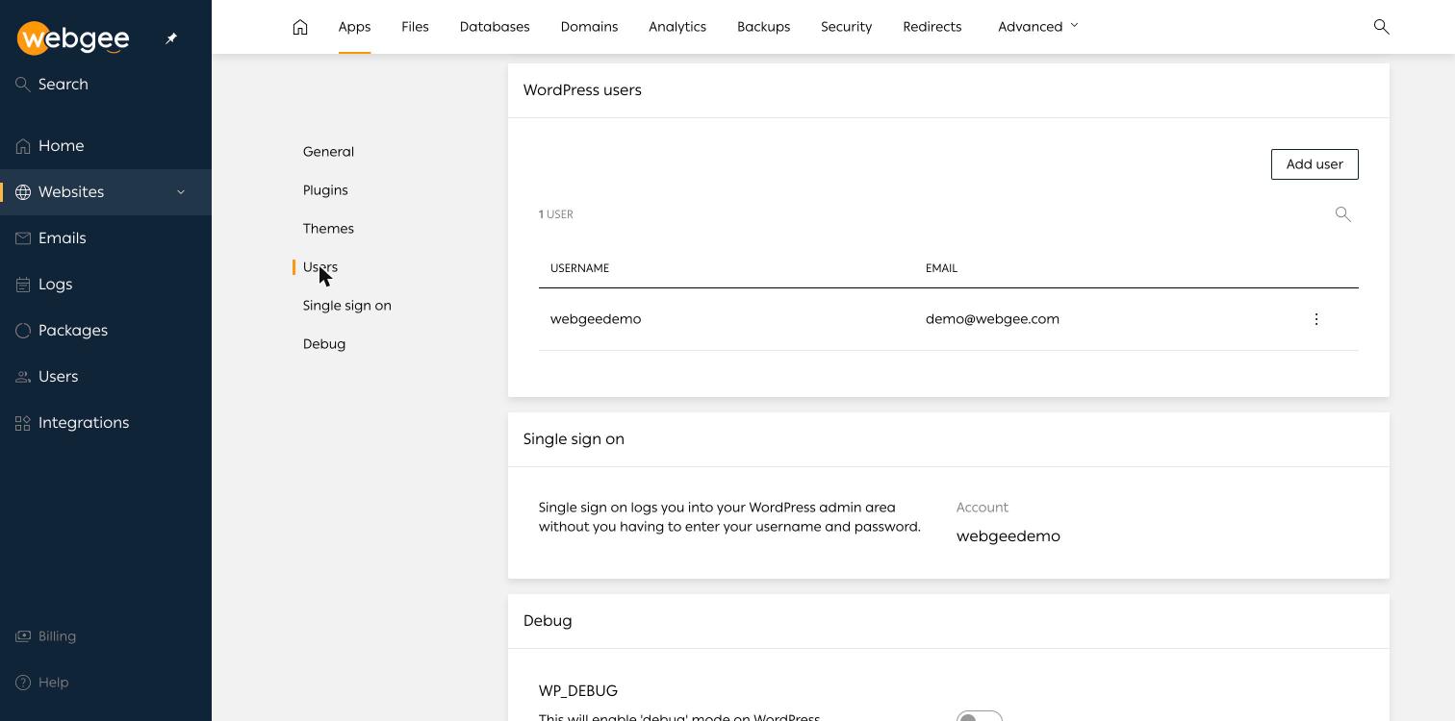Screen dimensions: 1455x721
Task: Search WordPress users with table magnifier icon
Action: point(1343,214)
